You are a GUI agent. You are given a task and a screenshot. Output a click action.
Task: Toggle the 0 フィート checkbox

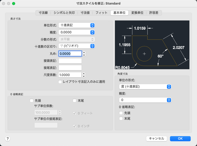point(75,113)
